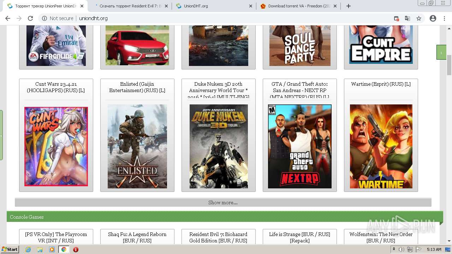The image size is (452, 254).
Task: Open the GTA San Andreas NEXT RP title link
Action: point(300,90)
